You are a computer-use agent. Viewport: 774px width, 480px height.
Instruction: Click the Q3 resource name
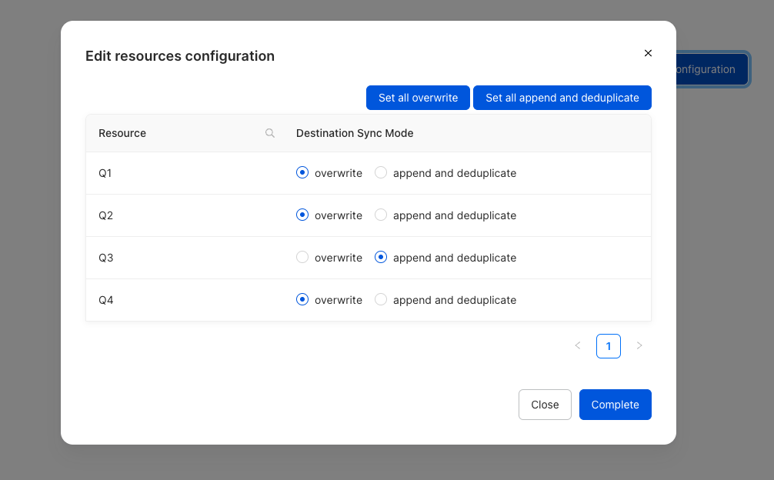point(105,258)
